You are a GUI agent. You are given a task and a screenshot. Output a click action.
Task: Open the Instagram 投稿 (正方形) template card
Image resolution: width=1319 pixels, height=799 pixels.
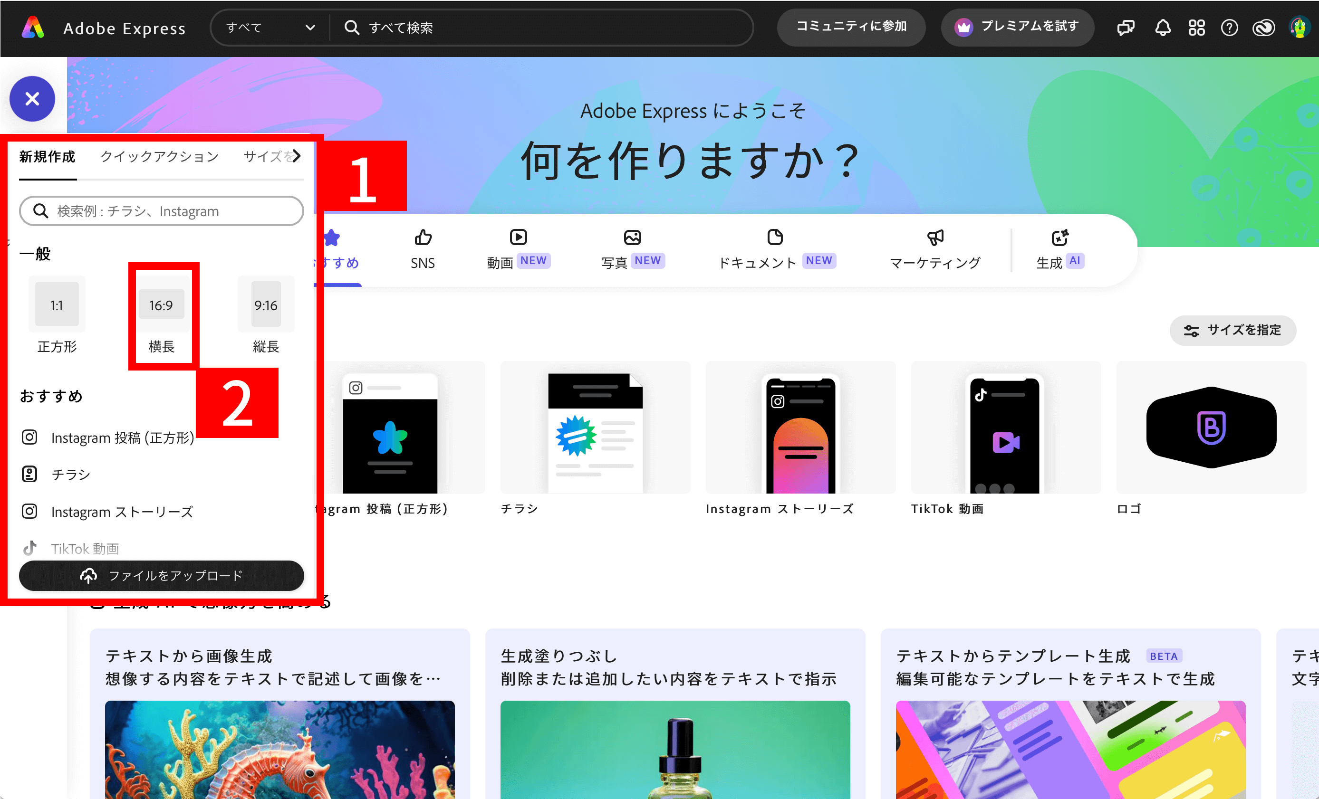[400, 439]
